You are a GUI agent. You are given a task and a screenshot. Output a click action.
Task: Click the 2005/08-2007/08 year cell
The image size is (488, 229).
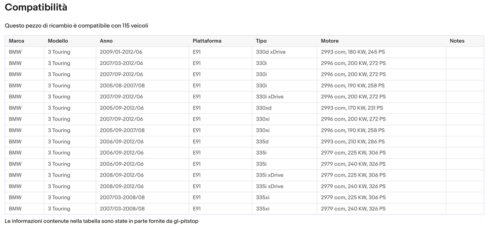(122, 86)
